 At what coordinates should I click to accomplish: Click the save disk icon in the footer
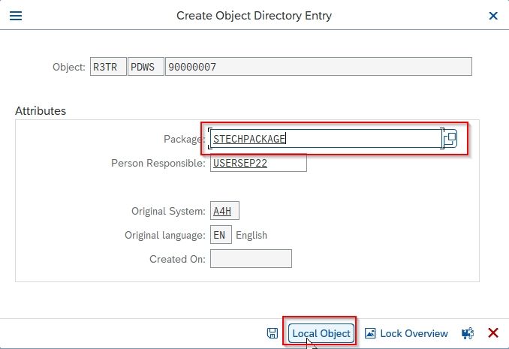tap(273, 333)
